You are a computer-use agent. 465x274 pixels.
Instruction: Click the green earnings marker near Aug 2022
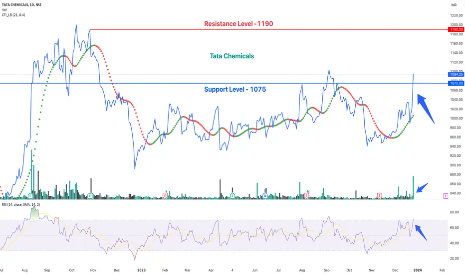[30, 196]
